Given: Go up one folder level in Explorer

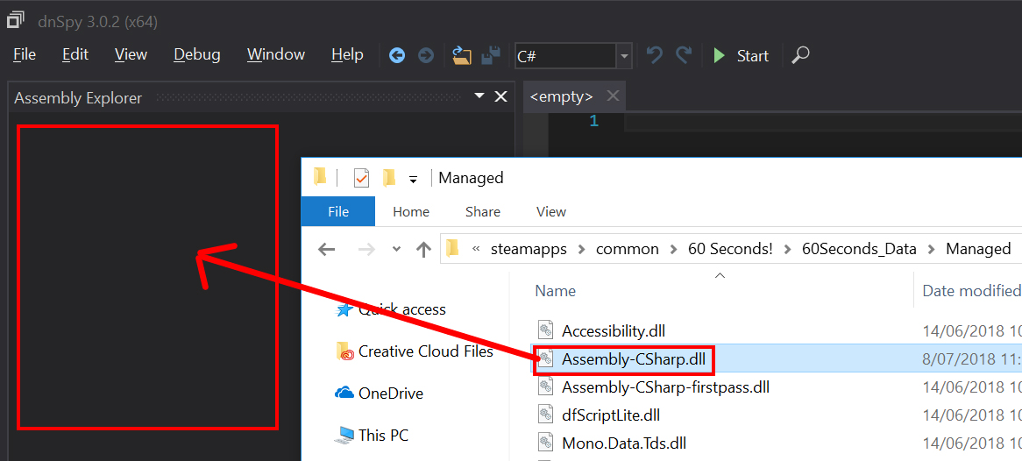Looking at the screenshot, I should (424, 249).
